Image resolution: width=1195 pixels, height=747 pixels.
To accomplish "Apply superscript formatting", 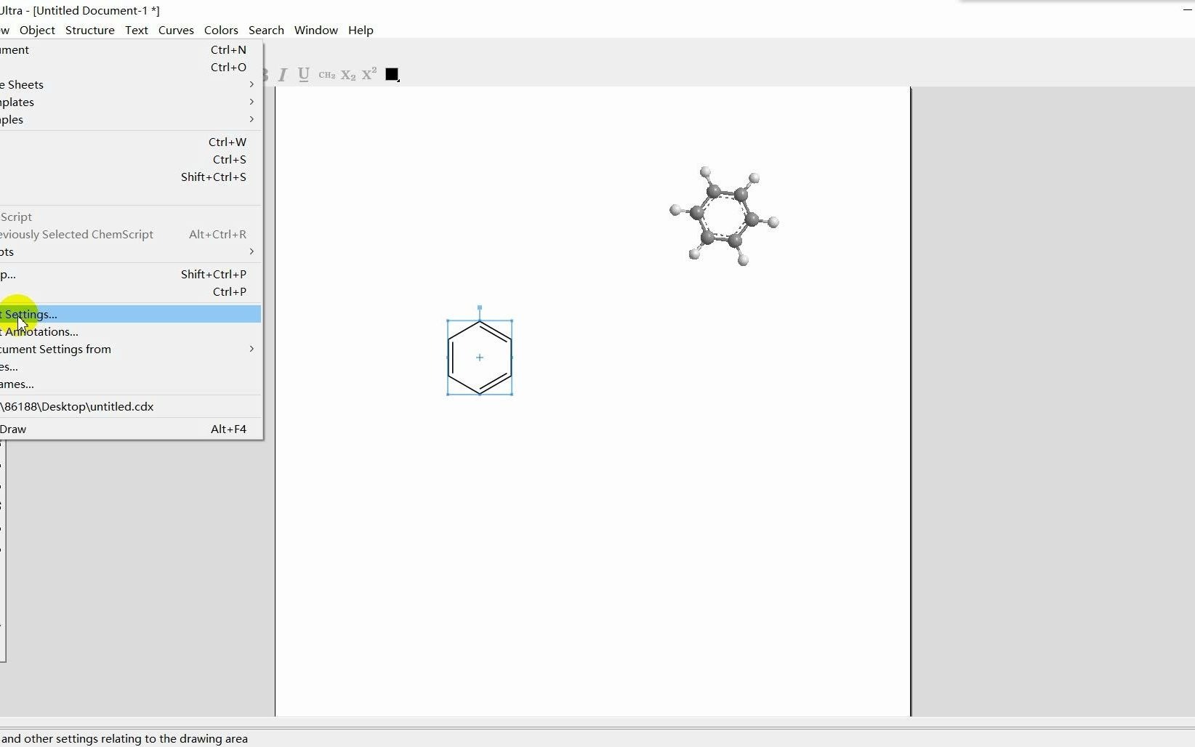I will point(368,74).
